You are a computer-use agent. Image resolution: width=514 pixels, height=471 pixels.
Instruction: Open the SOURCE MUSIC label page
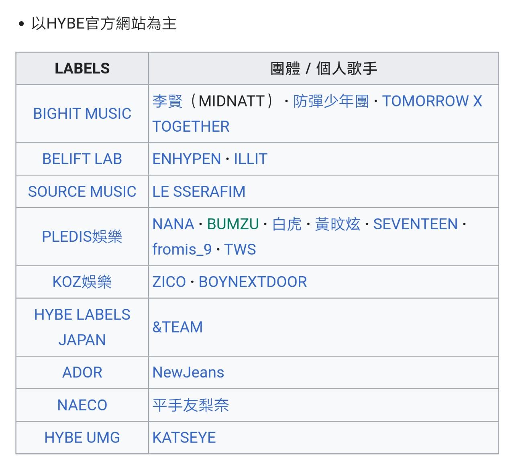(x=82, y=192)
